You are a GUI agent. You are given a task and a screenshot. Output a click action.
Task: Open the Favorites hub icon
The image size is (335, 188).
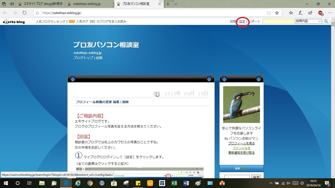click(291, 13)
